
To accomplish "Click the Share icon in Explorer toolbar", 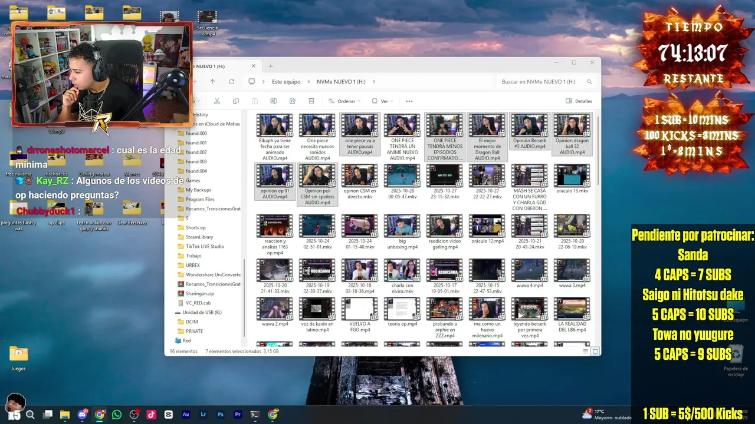I will coord(293,101).
